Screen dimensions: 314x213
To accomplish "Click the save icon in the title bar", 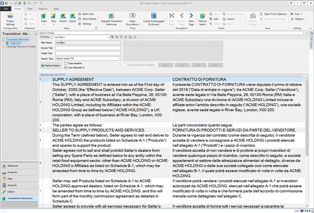I will tap(15, 3).
